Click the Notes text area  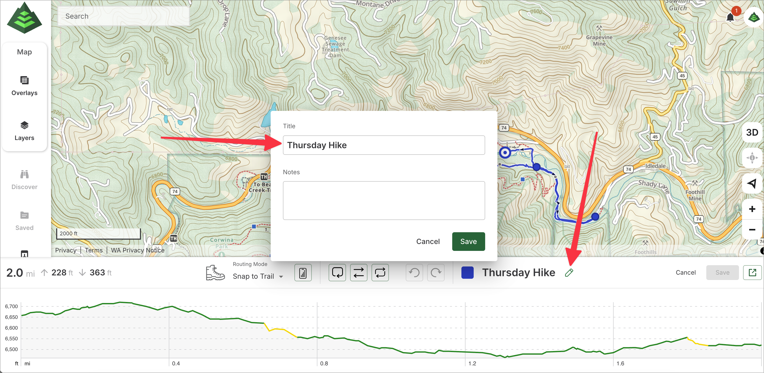point(384,200)
